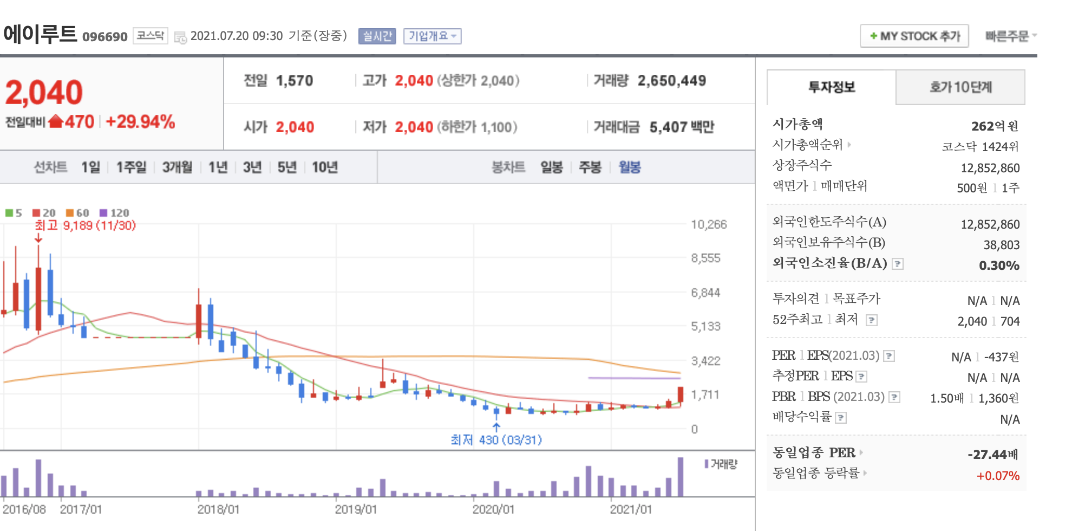The width and height of the screenshot is (1072, 531).
Task: Open the PBR/BPS help tooltip icon
Action: click(894, 397)
